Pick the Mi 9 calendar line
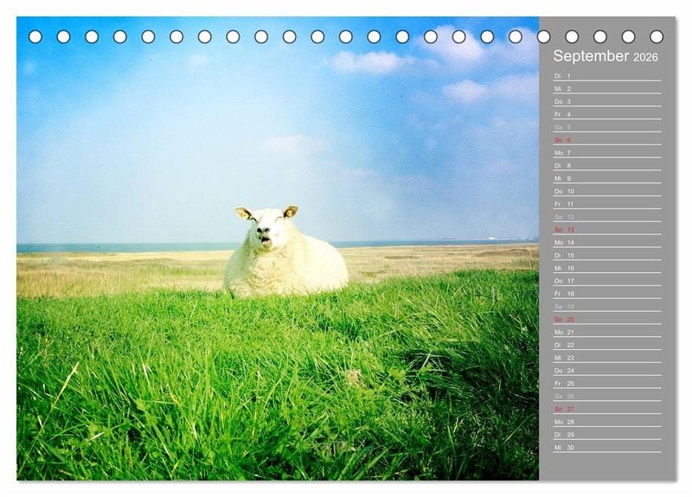Screen dimensions: 692x497 (606, 179)
